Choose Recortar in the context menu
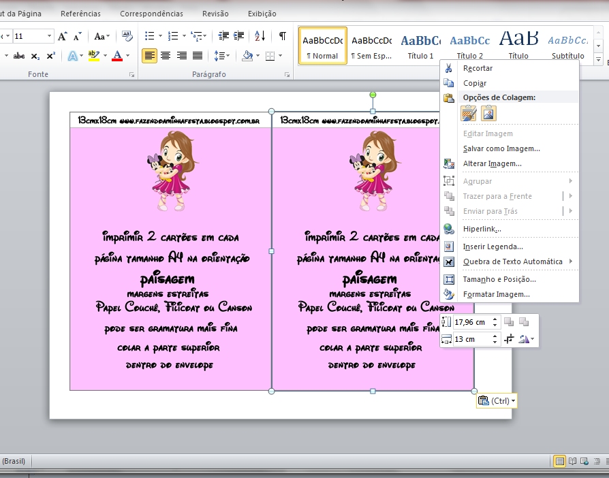 pyautogui.click(x=509, y=68)
